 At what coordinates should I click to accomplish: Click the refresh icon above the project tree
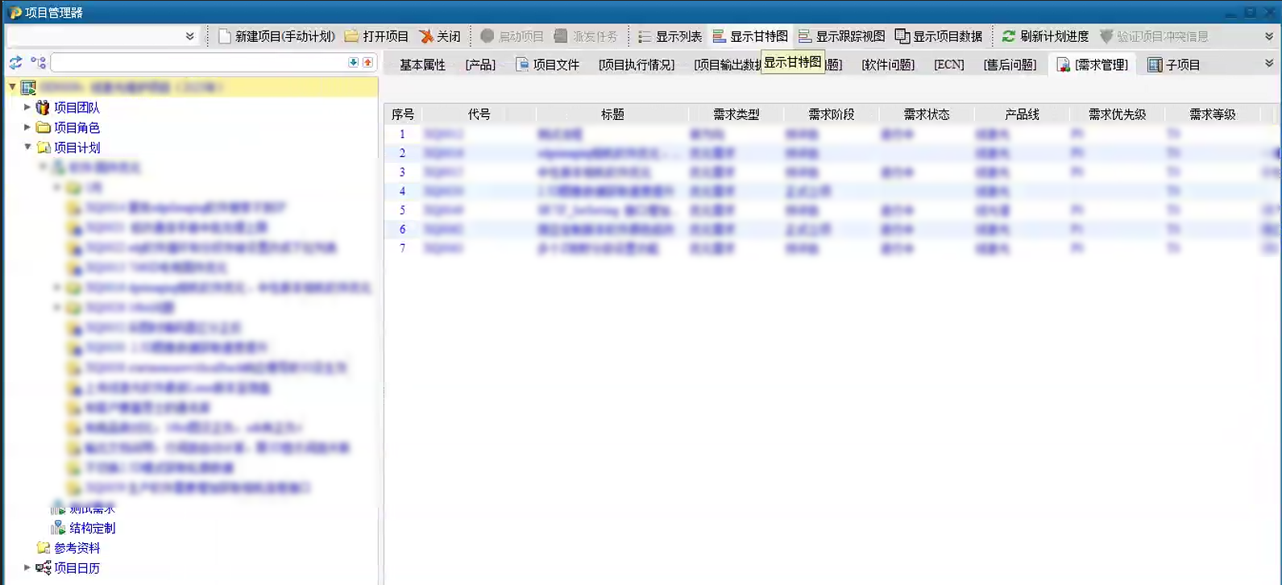(x=15, y=63)
